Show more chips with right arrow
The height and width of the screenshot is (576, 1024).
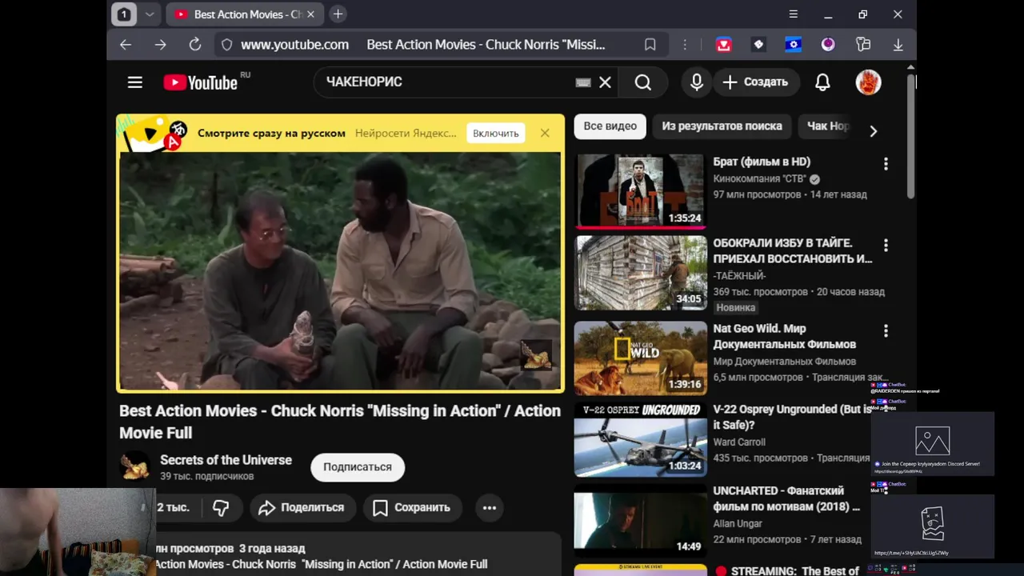pos(874,130)
